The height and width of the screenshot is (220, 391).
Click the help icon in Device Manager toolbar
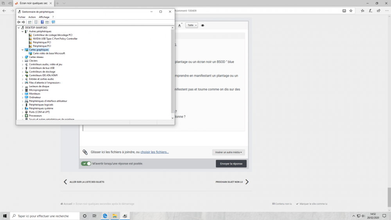click(42, 22)
